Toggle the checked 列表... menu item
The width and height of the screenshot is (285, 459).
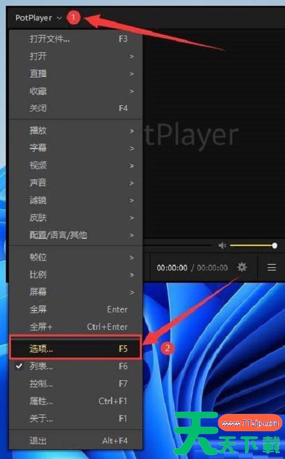76,366
